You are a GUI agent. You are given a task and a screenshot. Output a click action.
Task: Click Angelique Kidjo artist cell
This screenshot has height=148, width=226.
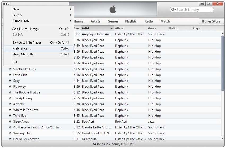pos(97,34)
